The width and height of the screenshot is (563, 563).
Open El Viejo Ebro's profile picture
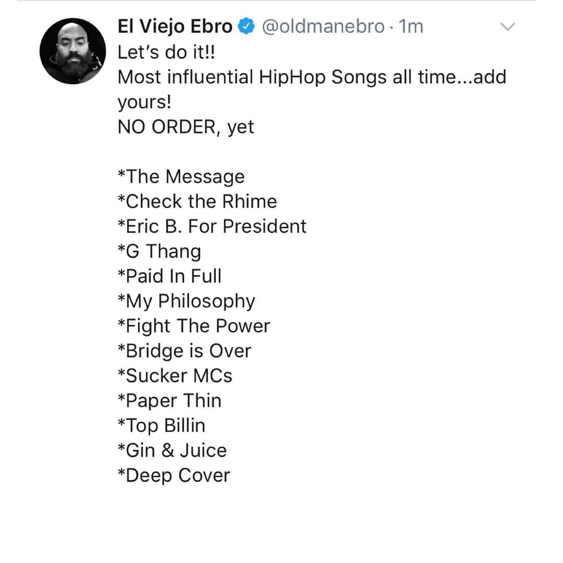[x=72, y=51]
